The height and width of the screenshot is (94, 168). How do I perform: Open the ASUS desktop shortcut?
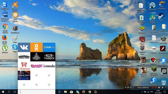pyautogui.click(x=5, y=16)
